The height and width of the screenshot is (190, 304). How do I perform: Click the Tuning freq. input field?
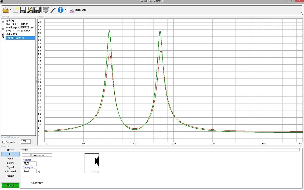pos(30,171)
